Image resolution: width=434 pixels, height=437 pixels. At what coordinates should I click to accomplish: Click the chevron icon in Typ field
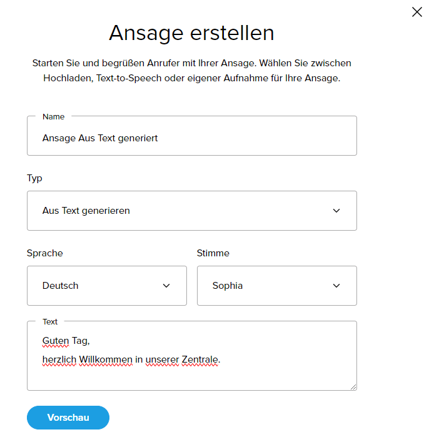[336, 211]
